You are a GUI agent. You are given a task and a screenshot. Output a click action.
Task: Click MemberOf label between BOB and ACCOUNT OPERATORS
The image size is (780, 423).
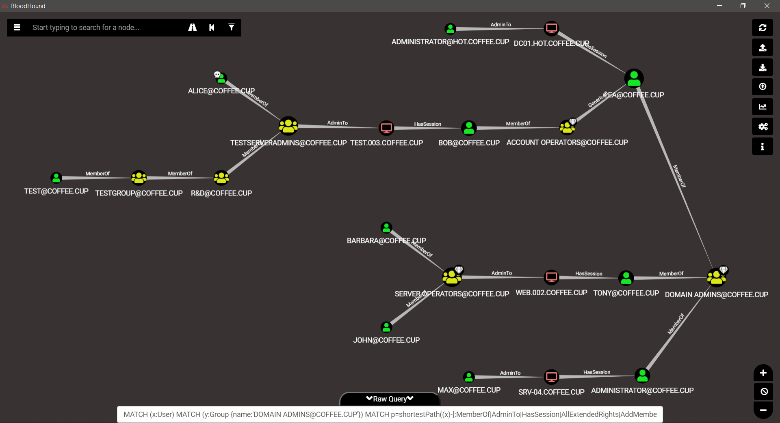click(518, 124)
